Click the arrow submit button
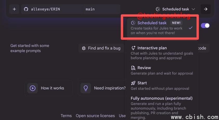This screenshot has width=219, height=120. (205, 9)
